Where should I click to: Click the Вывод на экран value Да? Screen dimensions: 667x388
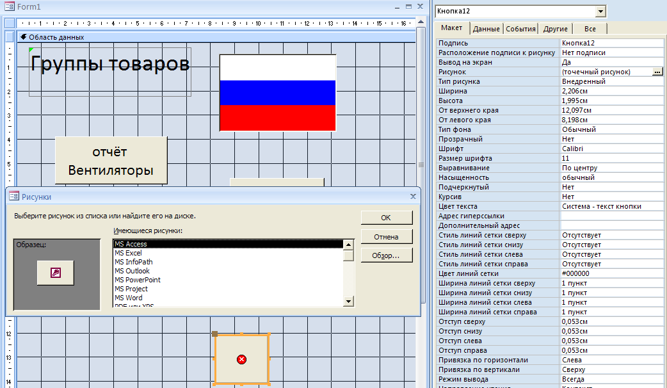[x=612, y=62]
